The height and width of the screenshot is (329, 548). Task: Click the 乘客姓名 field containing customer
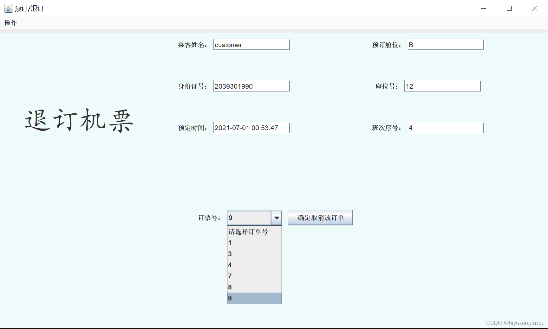[251, 45]
